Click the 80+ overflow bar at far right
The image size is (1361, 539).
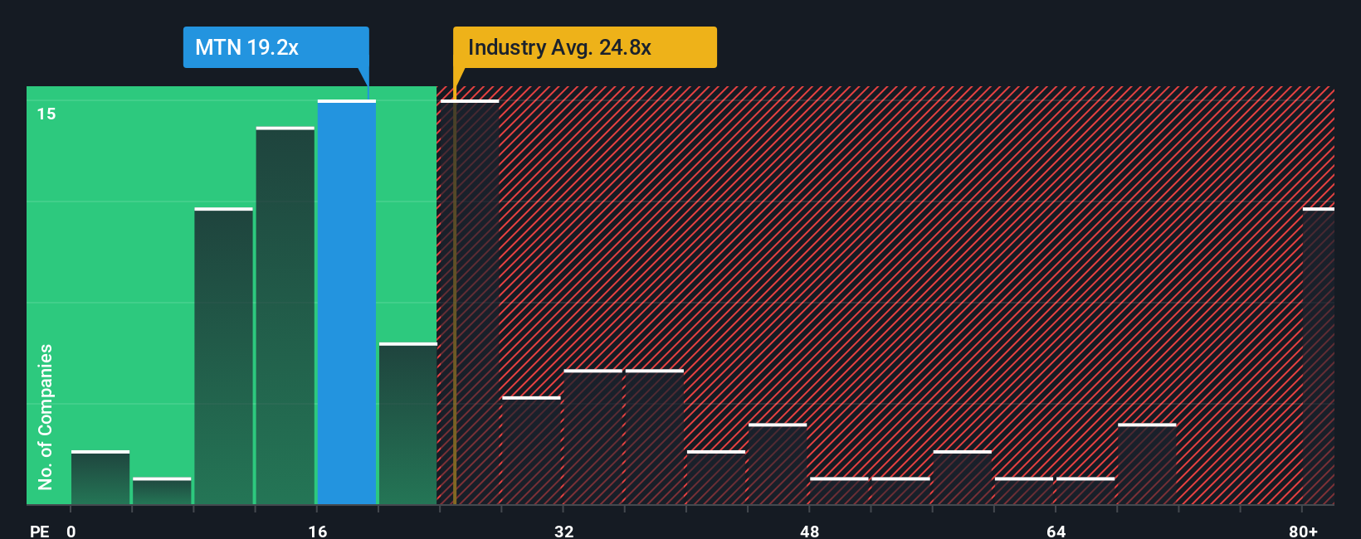pos(1319,357)
